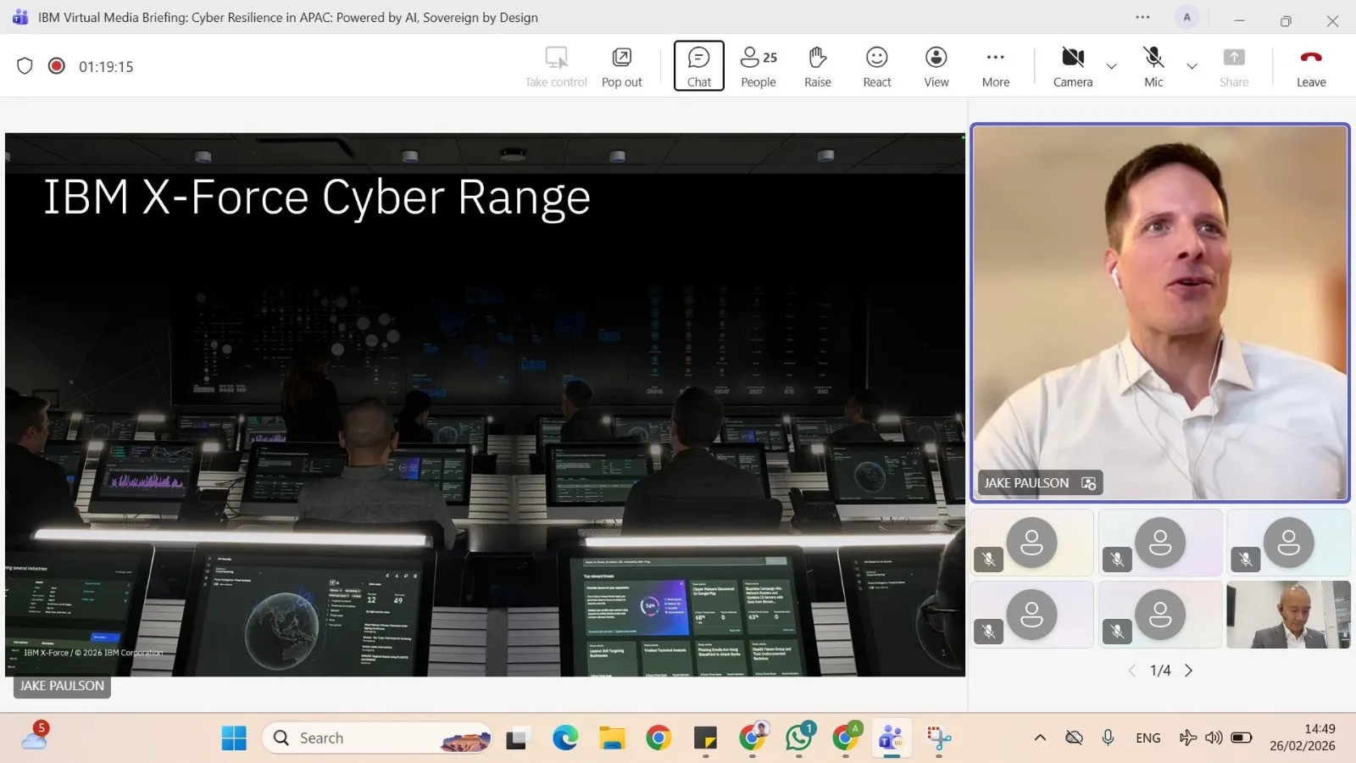Turn on the Camera
Image resolution: width=1356 pixels, height=763 pixels.
click(1072, 66)
